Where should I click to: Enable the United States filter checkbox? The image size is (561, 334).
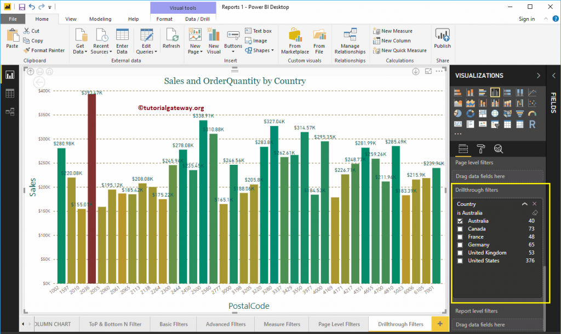460,260
